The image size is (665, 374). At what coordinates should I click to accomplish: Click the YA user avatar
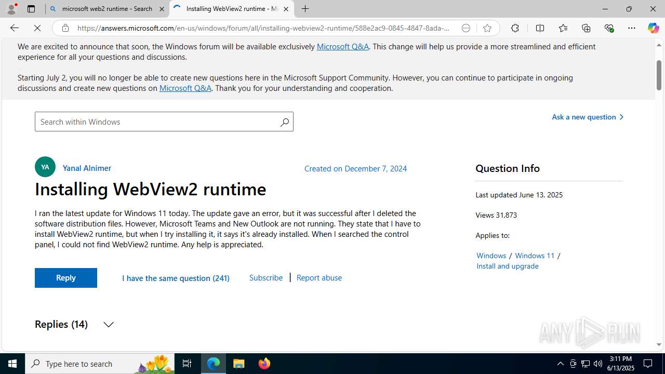(45, 167)
